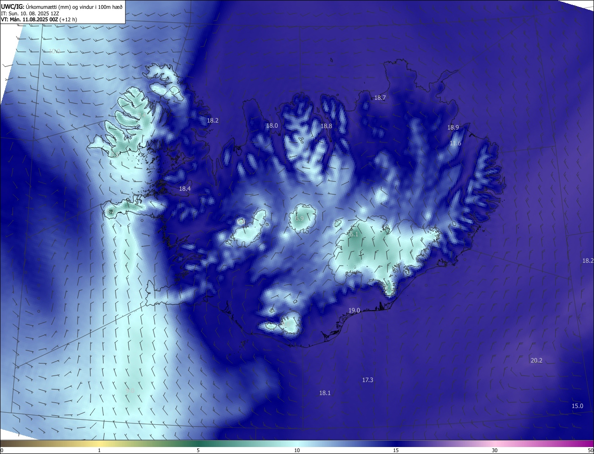Click the glacier value 6.1

pos(354,234)
